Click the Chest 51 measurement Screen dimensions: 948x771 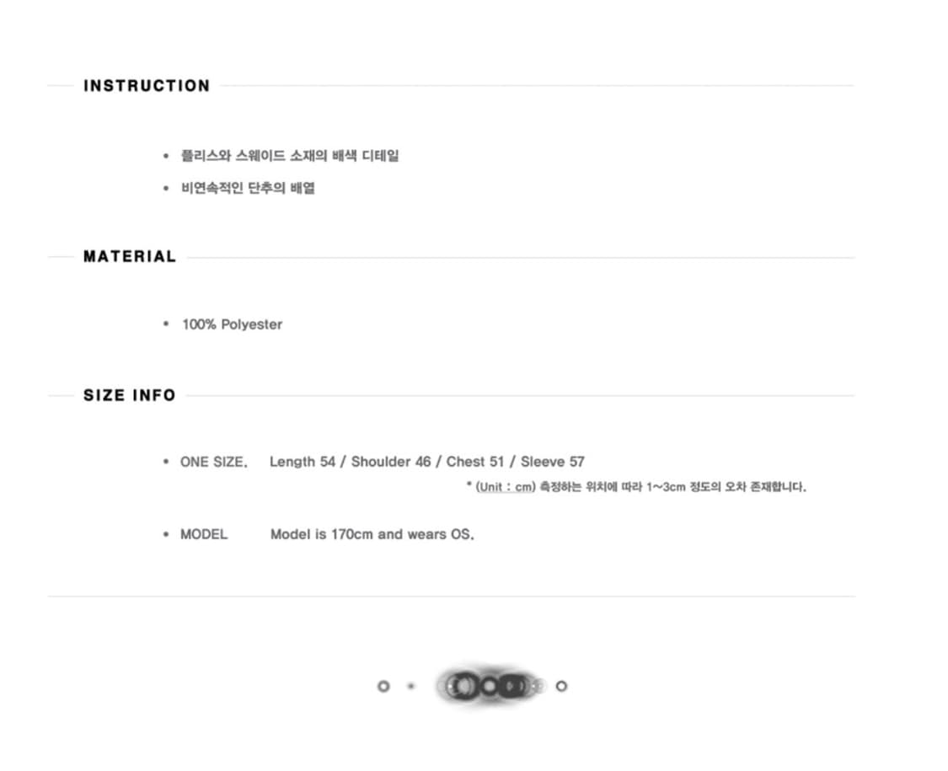point(474,462)
